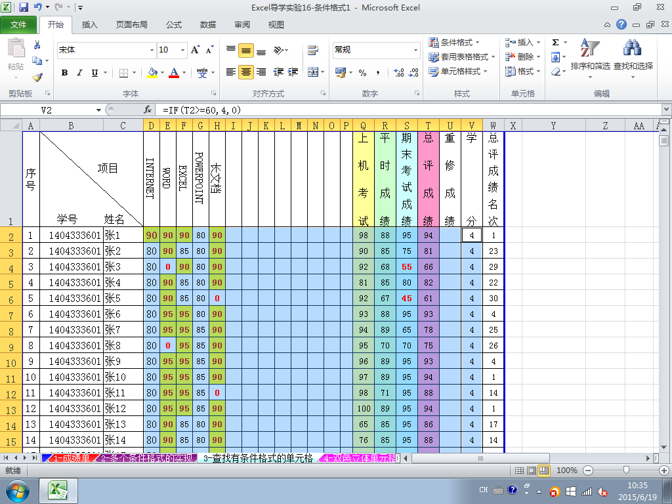The width and height of the screenshot is (672, 504).
Task: Switch to the Data (数据) ribbon tab
Action: coord(208,25)
